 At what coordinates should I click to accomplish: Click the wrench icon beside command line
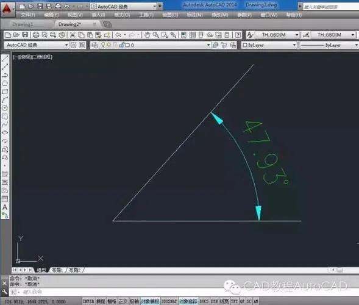point(5,292)
